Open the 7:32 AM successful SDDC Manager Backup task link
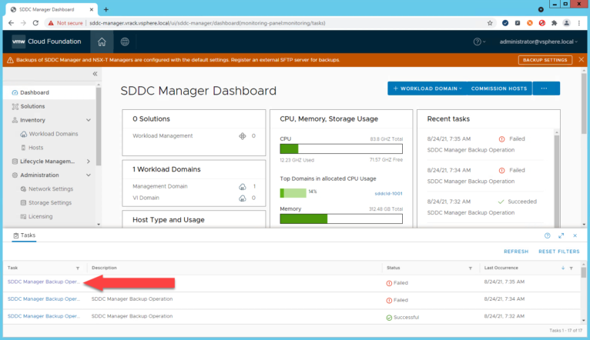Image resolution: width=590 pixels, height=340 pixels. pos(44,316)
